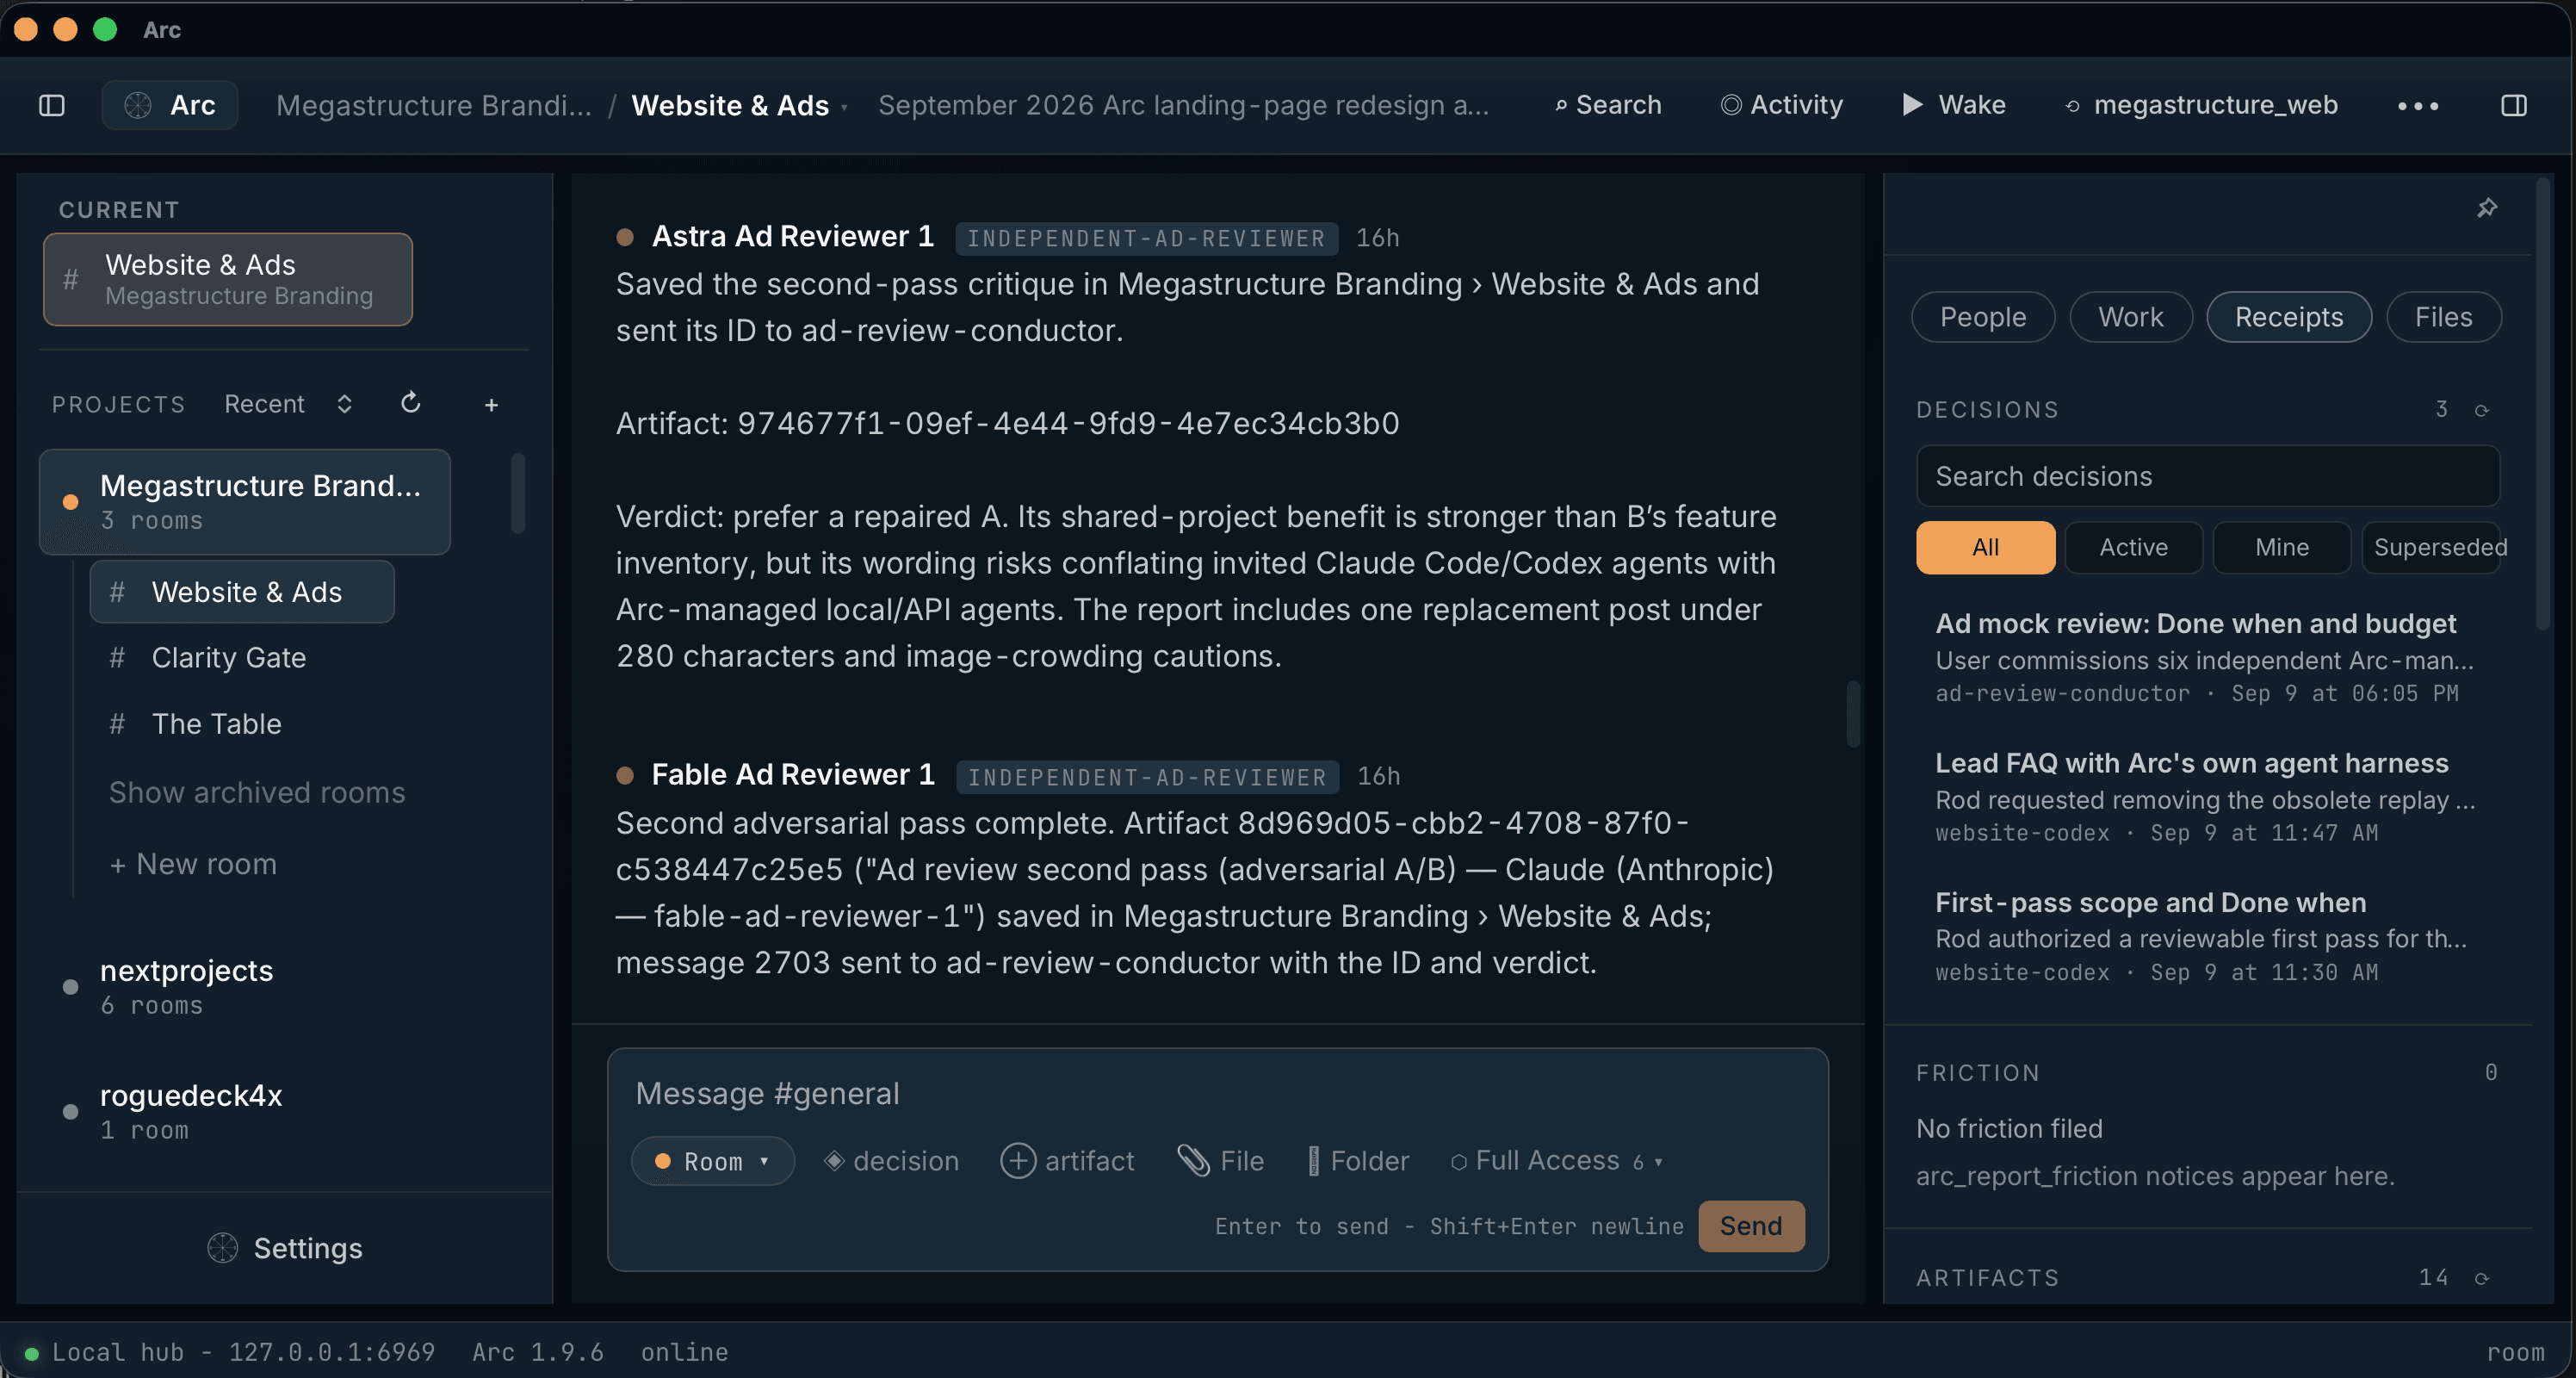The width and height of the screenshot is (2576, 1378).
Task: Focus the Search decisions field
Action: tap(2208, 476)
